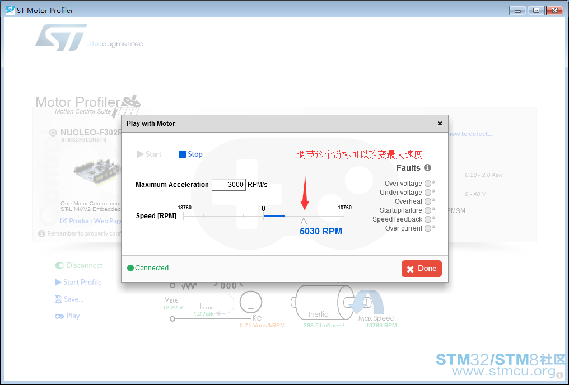The width and height of the screenshot is (569, 385).
Task: Click the Under voltage fault indicator
Action: pos(428,192)
